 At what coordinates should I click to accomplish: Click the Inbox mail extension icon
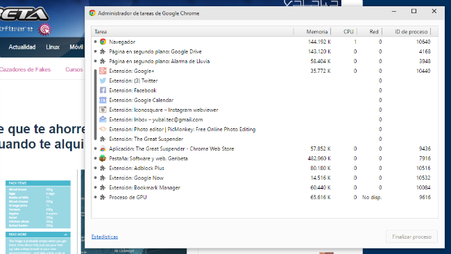pyautogui.click(x=103, y=119)
